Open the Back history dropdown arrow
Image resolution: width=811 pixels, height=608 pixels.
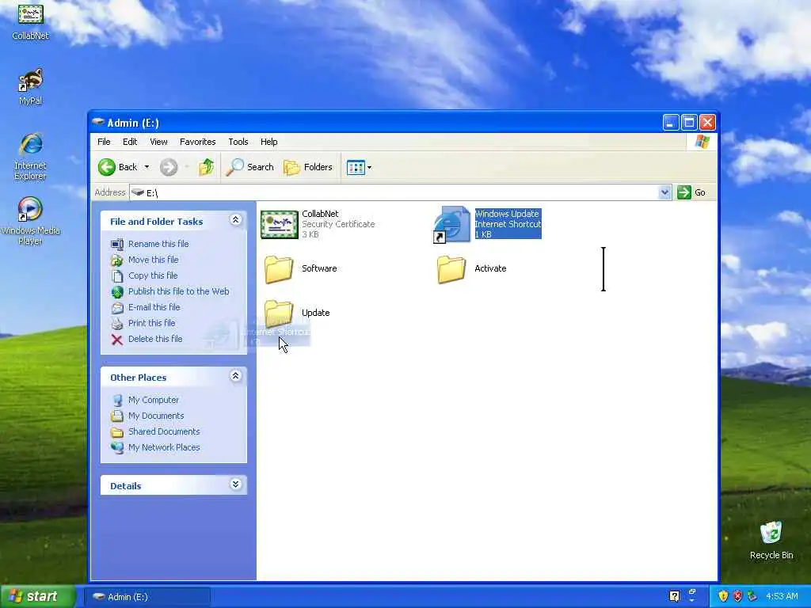point(147,167)
